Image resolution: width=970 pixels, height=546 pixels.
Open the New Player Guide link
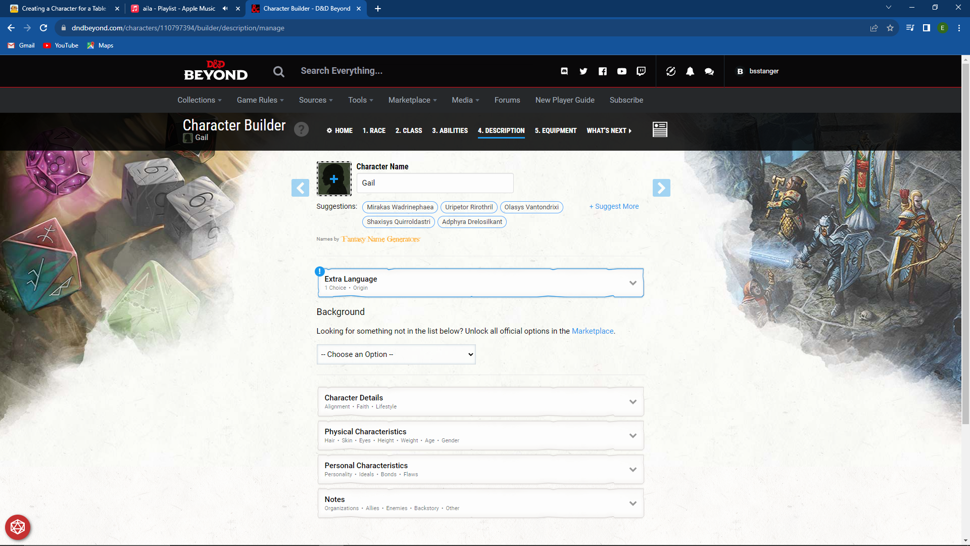[565, 100]
